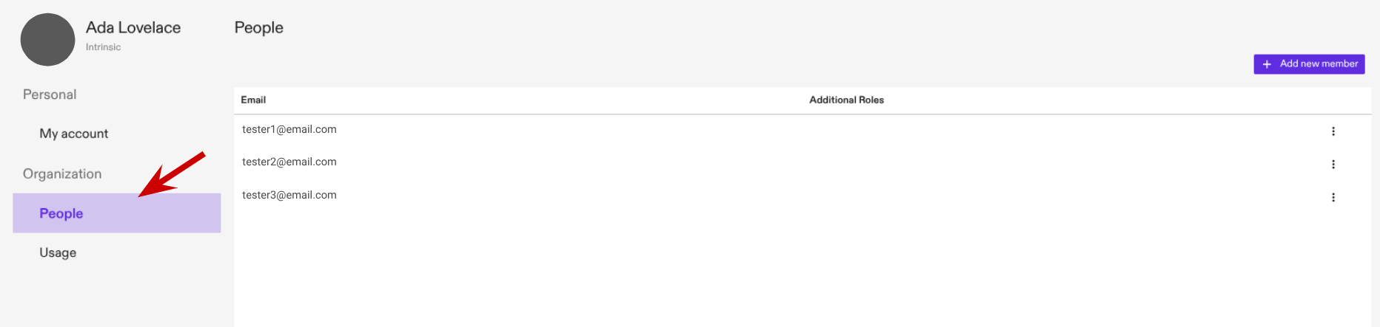Click the Personal section heading
Screen dimensions: 1380x327
pos(50,94)
